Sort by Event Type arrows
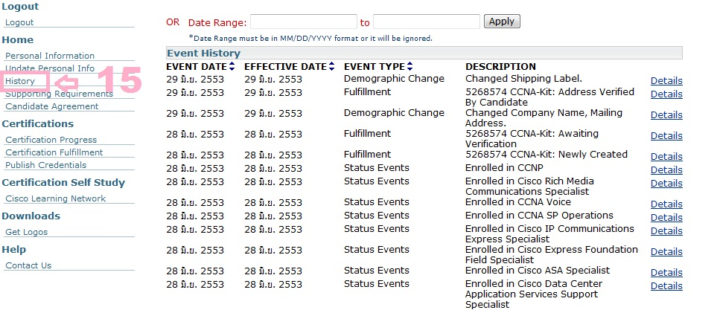The width and height of the screenshot is (717, 310). tap(410, 67)
